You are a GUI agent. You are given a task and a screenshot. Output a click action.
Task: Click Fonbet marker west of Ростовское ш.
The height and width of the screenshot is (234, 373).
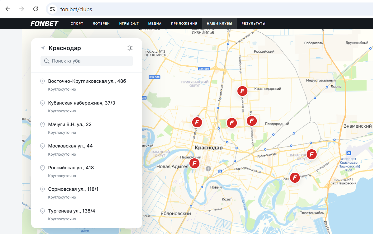(197, 122)
